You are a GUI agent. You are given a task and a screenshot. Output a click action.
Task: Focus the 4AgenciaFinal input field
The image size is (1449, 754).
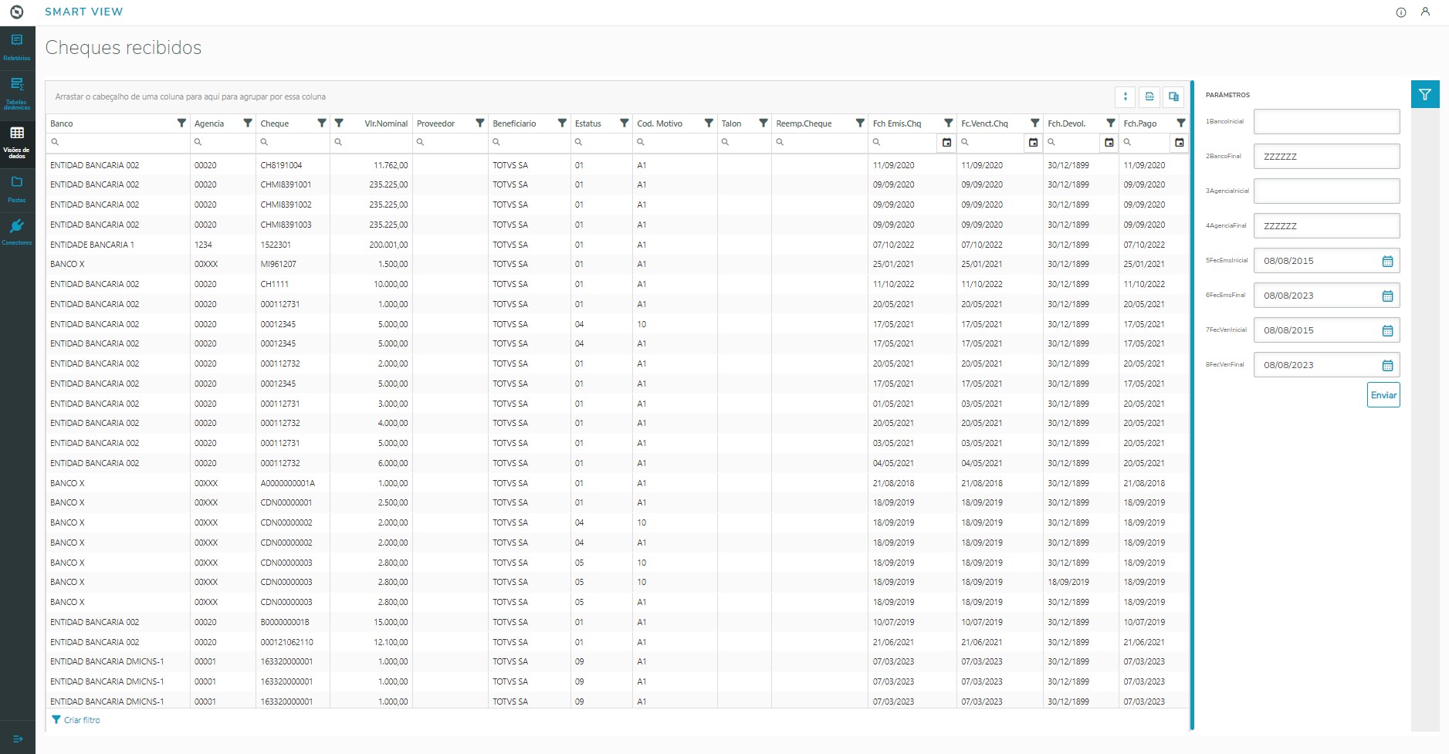(1326, 226)
